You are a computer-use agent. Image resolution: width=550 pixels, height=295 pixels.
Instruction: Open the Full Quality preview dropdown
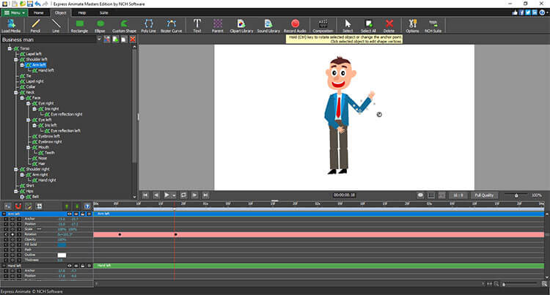tap(485, 195)
